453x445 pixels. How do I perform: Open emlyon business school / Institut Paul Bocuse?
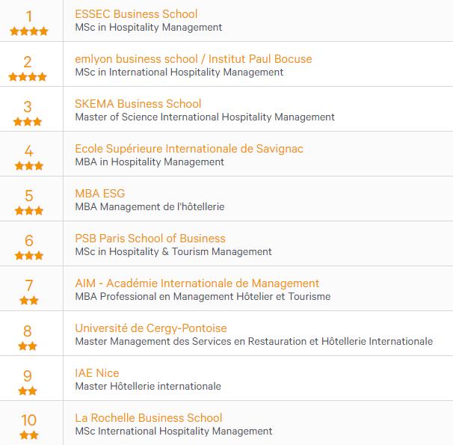pyautogui.click(x=194, y=59)
